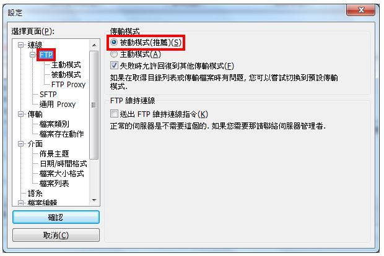Click the tree scrollbar down arrow
The width and height of the screenshot is (384, 256).
coord(94,200)
